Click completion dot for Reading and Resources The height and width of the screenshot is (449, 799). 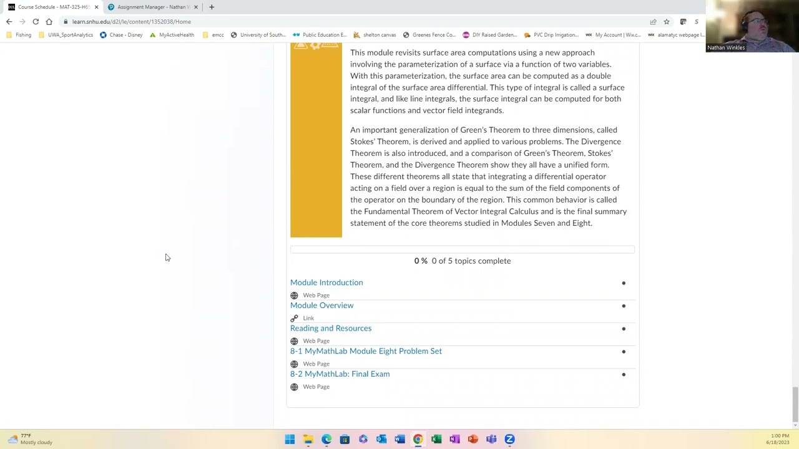point(624,329)
